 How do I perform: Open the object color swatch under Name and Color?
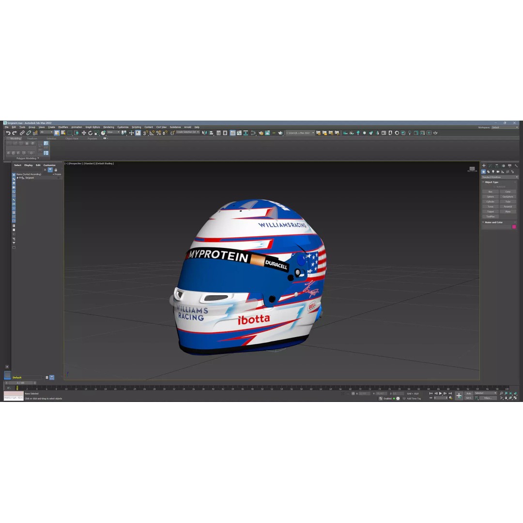pos(514,227)
